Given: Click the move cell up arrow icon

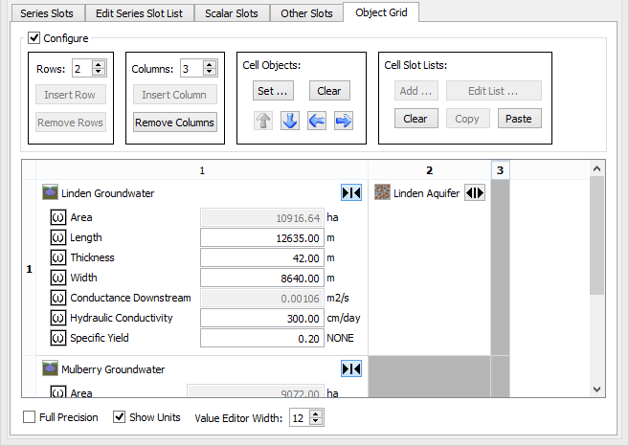Looking at the screenshot, I should [263, 121].
